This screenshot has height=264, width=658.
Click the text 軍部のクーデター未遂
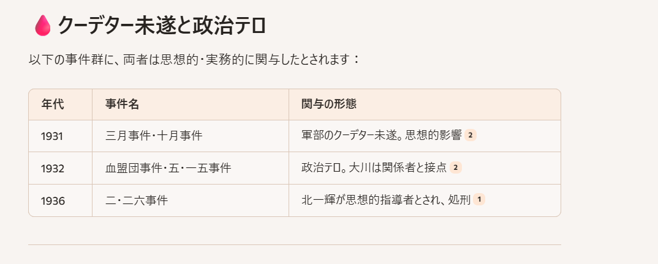pos(350,135)
